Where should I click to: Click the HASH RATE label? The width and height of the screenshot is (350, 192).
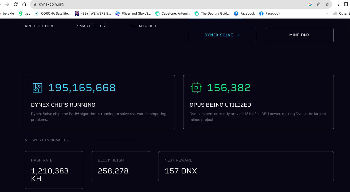click(x=42, y=160)
